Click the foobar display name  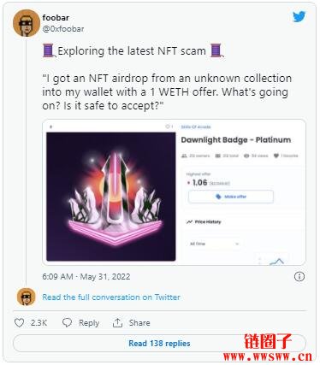point(56,18)
